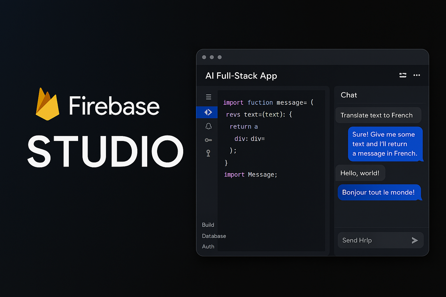Click the first gray window control dot
Screen dimensions: 446x297
click(x=204, y=57)
